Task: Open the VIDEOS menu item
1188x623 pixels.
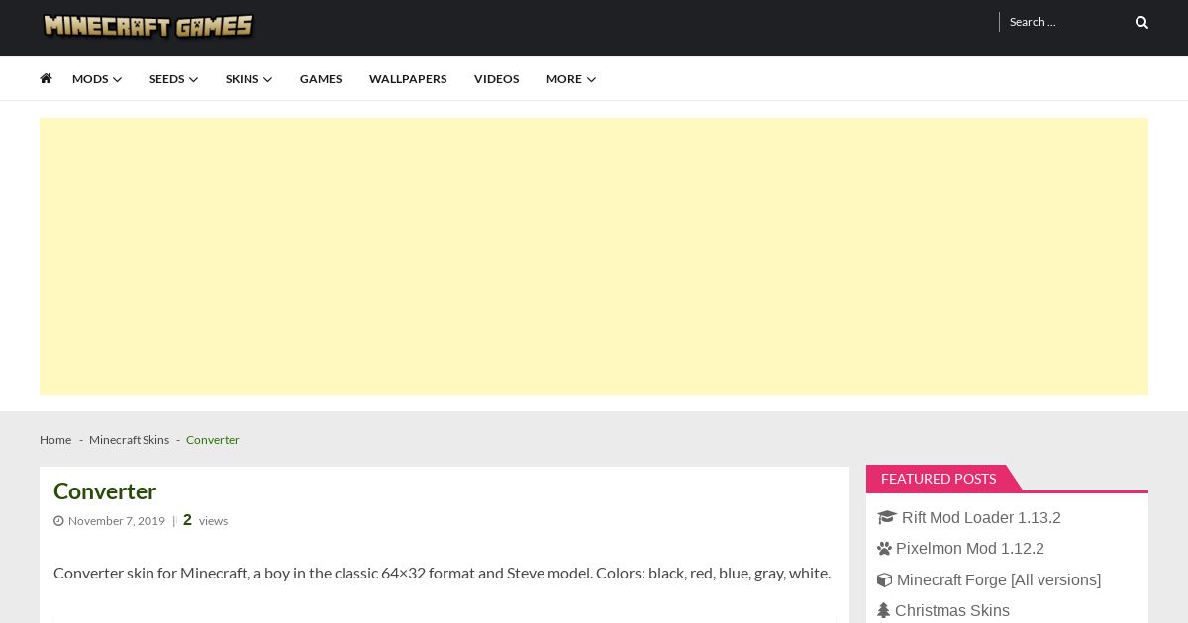Action: [496, 79]
